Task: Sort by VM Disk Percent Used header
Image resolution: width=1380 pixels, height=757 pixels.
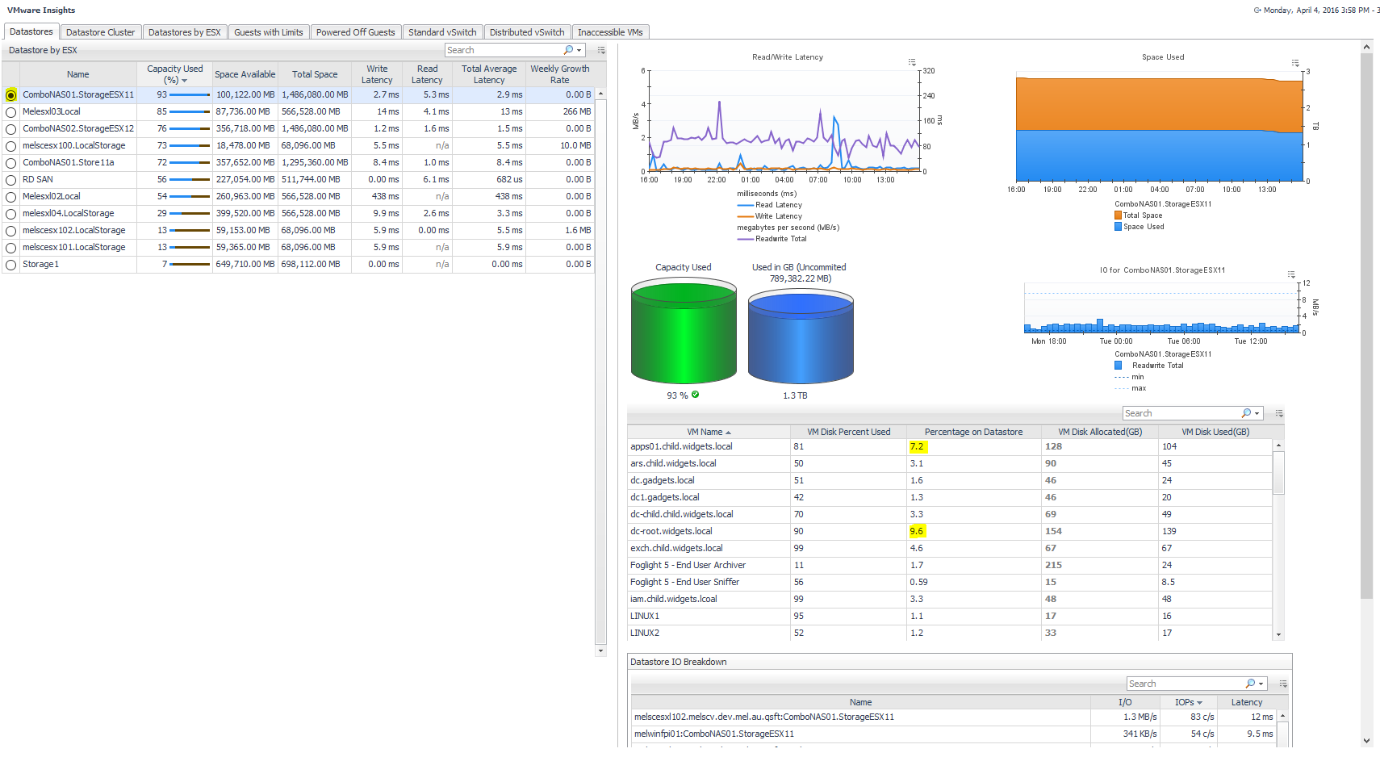Action: click(x=848, y=432)
